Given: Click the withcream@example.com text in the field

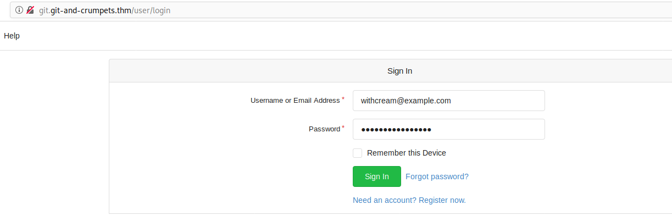Looking at the screenshot, I should coord(406,101).
